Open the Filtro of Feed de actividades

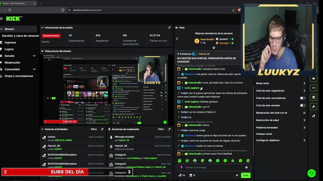(x=94, y=129)
